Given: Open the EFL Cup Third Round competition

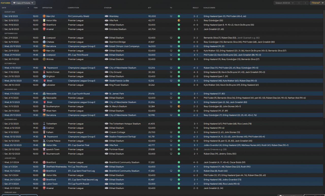Looking at the screenshot, I should [x=78, y=55].
